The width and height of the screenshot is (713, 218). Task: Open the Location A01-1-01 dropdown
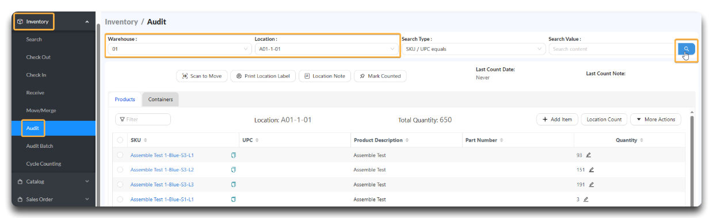[x=327, y=49]
